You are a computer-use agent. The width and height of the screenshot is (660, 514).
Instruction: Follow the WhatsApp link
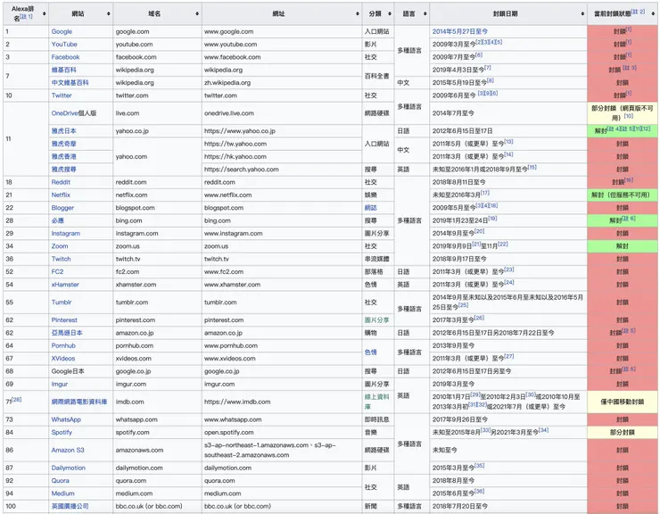tap(66, 419)
